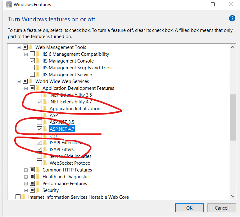
Task: Toggle the Web Management Tools checkbox
Action: click(25, 47)
